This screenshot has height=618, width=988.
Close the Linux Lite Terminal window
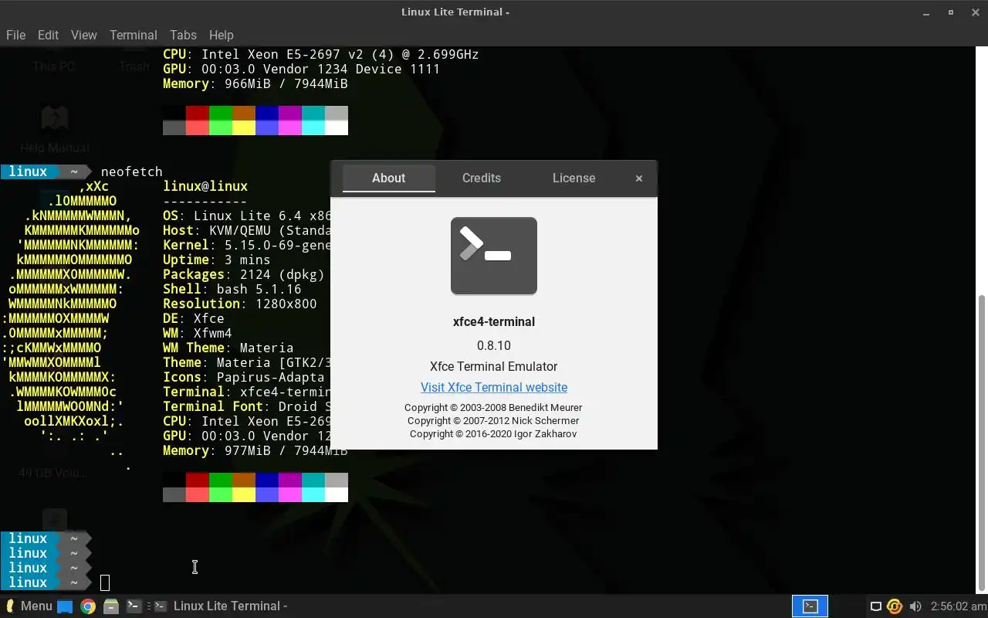tap(974, 12)
